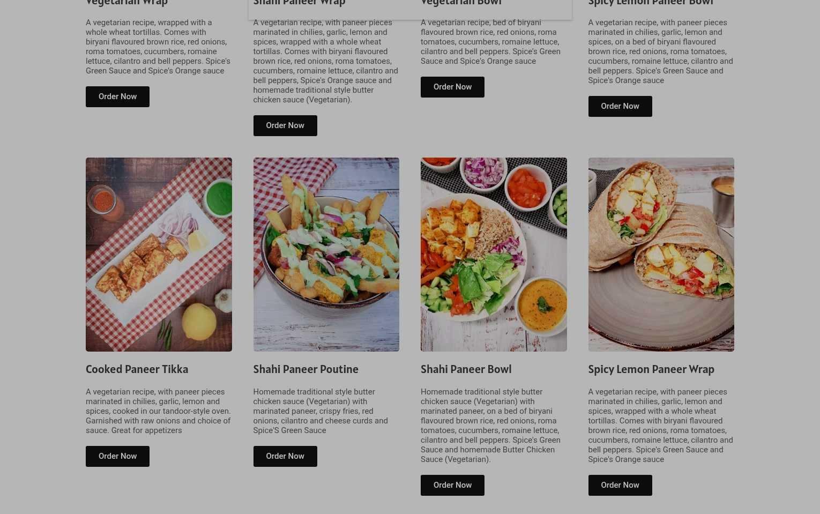
Task: Open the Shahi Paneer Poutine photo
Action: 326,255
